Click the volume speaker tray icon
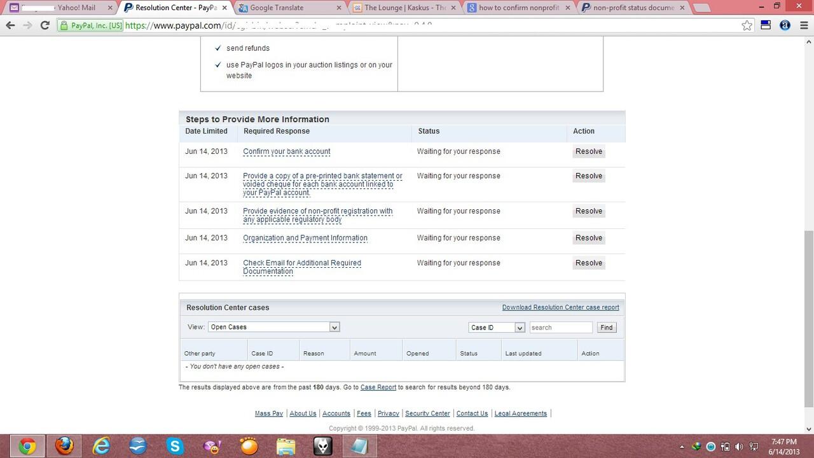Image resolution: width=814 pixels, height=458 pixels. 739,447
